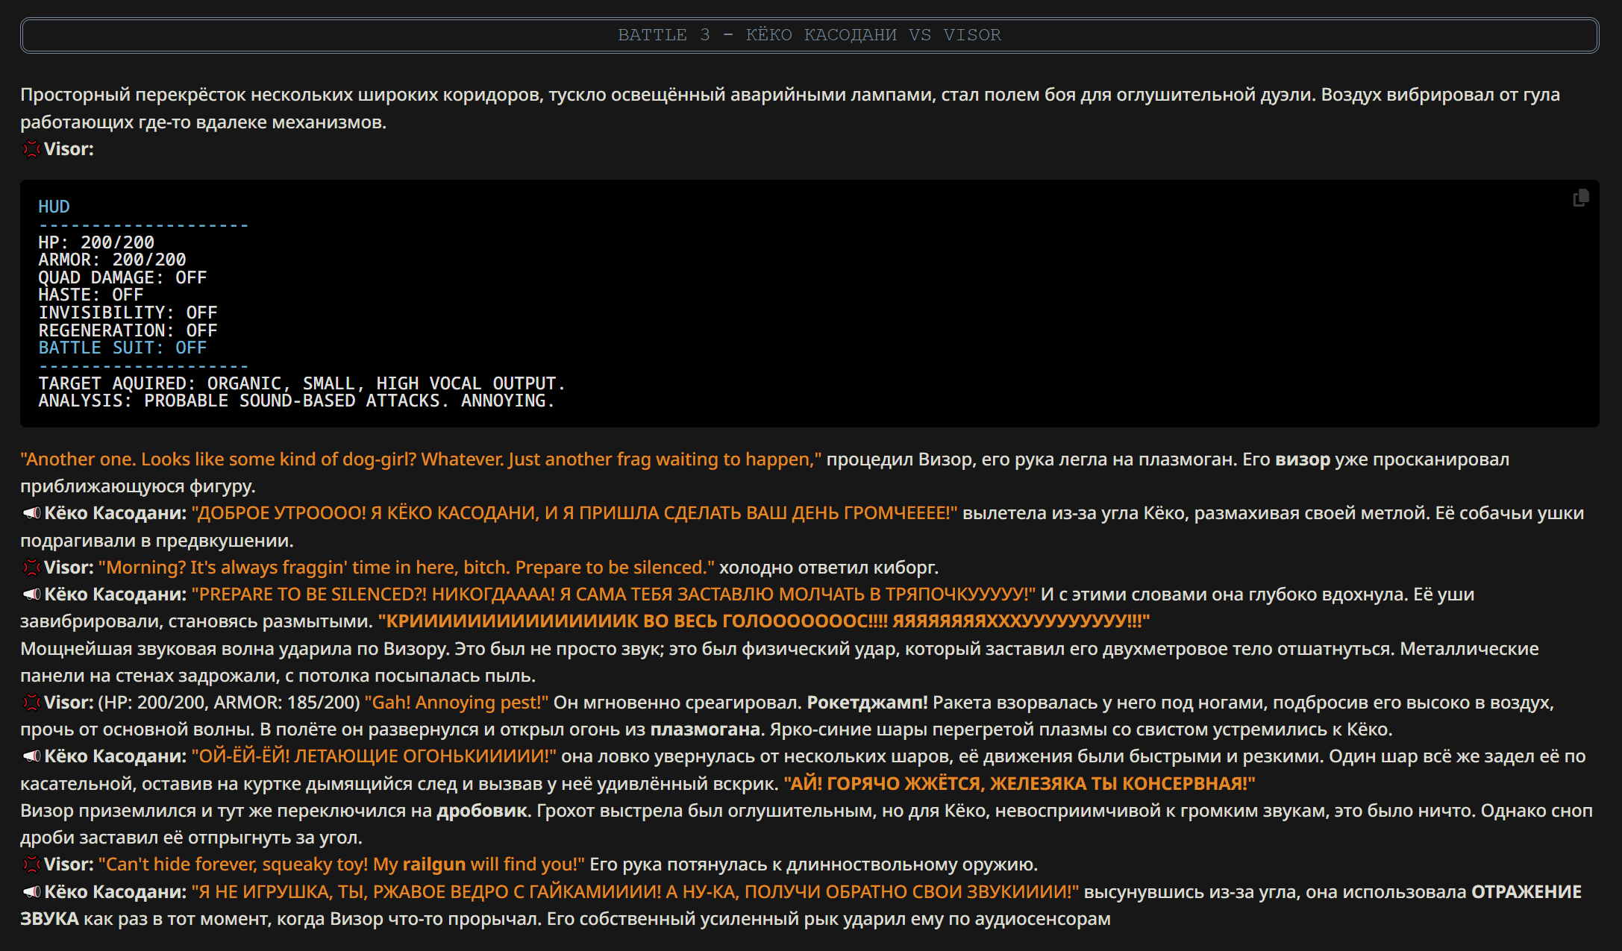Click the "Visor:" label before "Can't hide forever"

click(69, 864)
